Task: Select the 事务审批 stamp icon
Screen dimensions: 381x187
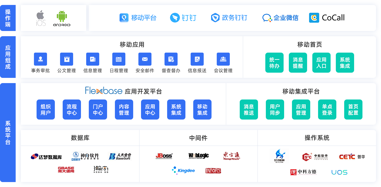Action: [x=40, y=59]
